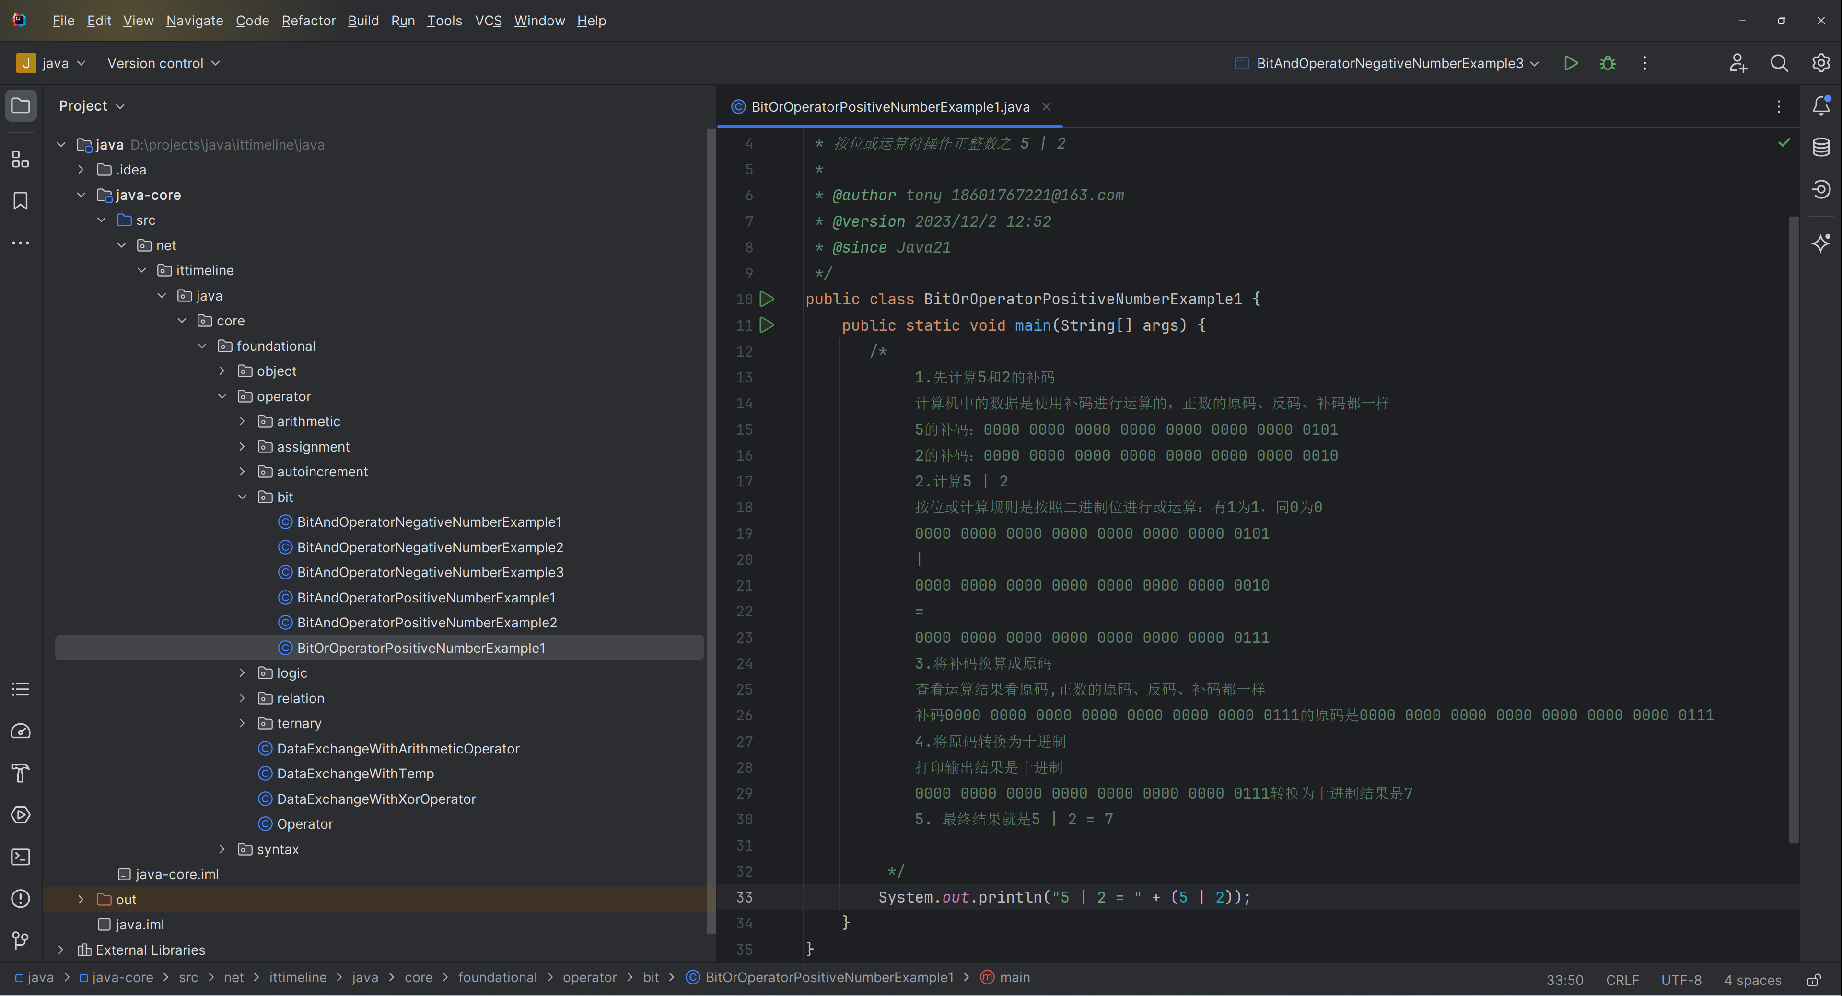Open More tool windows ellipsis in left sidebar
The width and height of the screenshot is (1842, 996).
[x=21, y=243]
